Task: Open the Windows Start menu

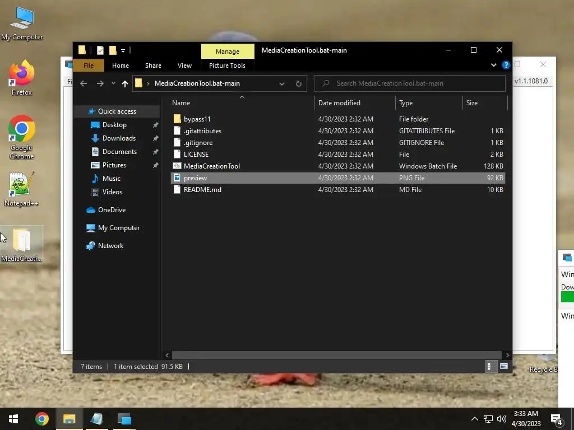Action: pos(13,419)
